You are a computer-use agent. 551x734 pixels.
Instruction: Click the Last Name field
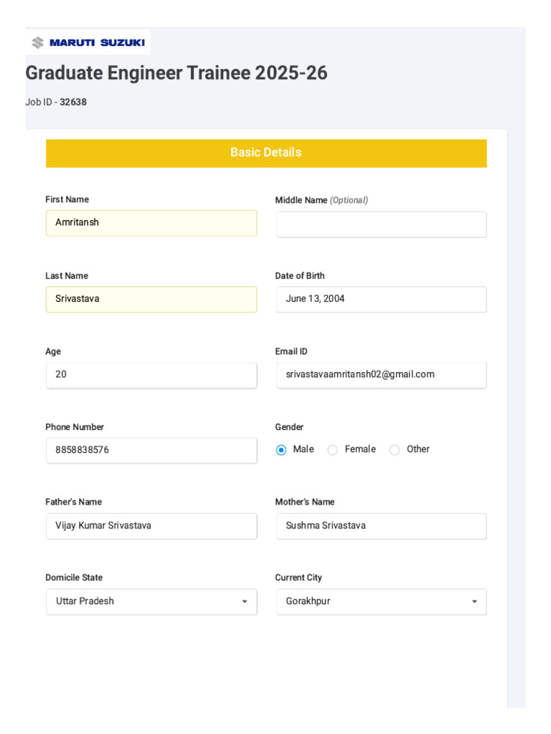[151, 299]
